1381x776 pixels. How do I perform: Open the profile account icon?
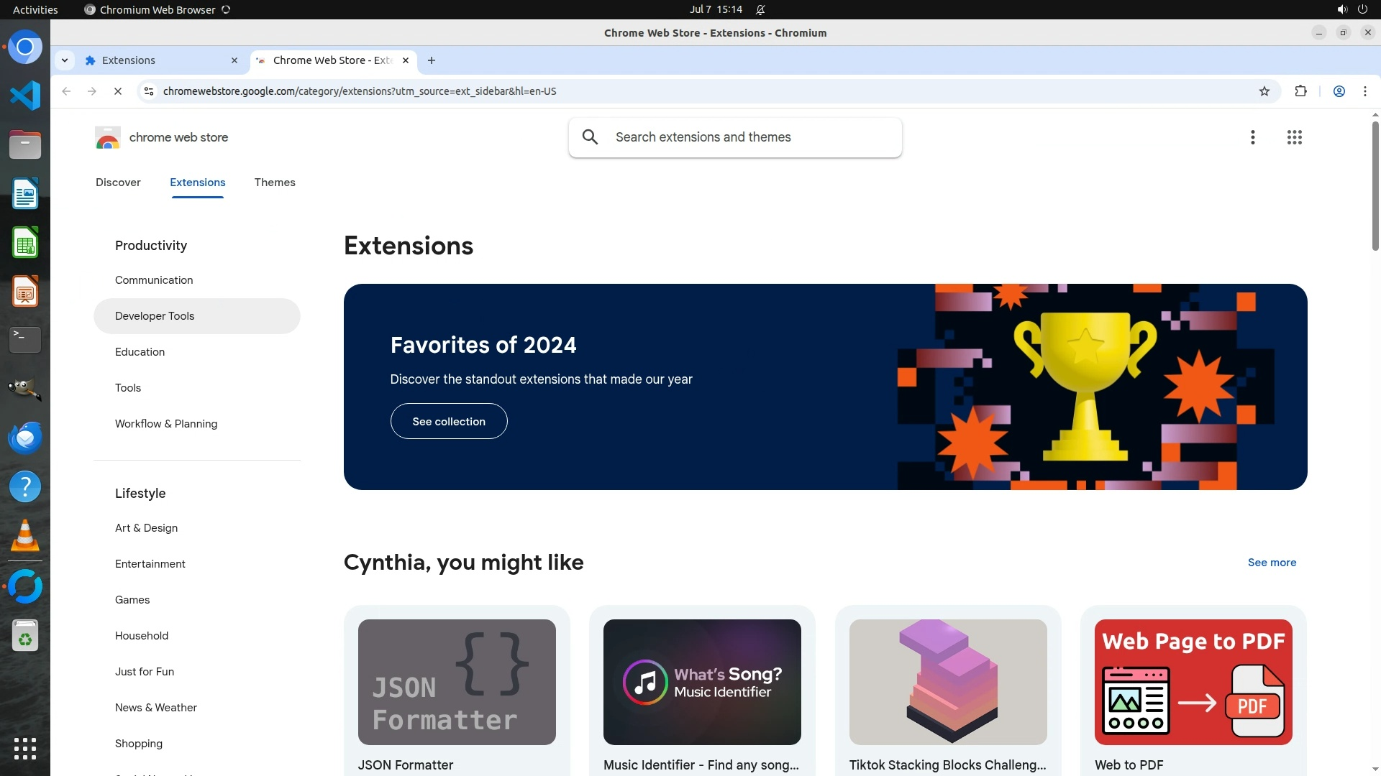tap(1339, 91)
